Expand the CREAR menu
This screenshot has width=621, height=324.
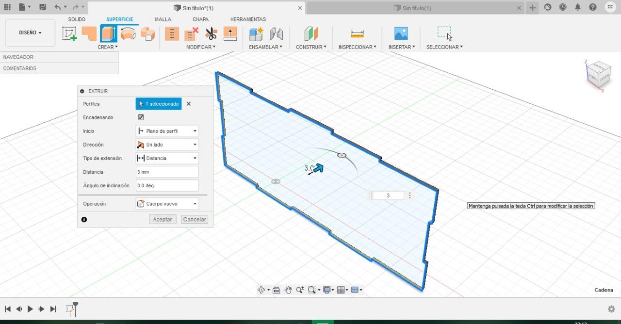(108, 47)
